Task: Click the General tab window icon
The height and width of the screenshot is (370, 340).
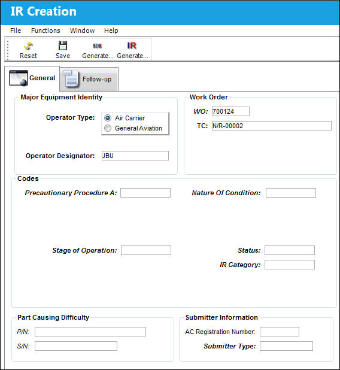Action: [19, 78]
